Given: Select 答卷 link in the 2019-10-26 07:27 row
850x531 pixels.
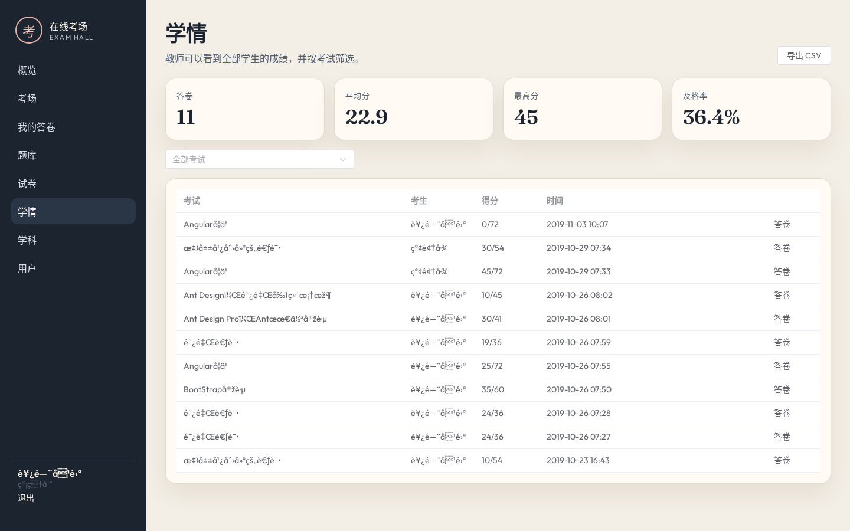Looking at the screenshot, I should pyautogui.click(x=782, y=437).
